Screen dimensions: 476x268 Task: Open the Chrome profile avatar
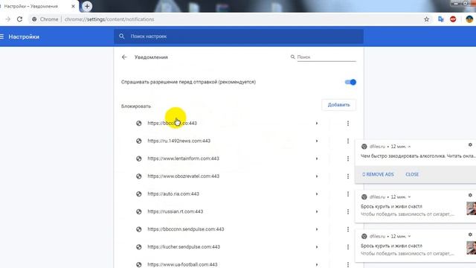pos(469,19)
